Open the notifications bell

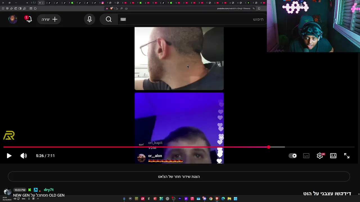click(x=29, y=19)
